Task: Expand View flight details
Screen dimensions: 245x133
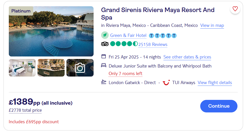Action: 215,83
